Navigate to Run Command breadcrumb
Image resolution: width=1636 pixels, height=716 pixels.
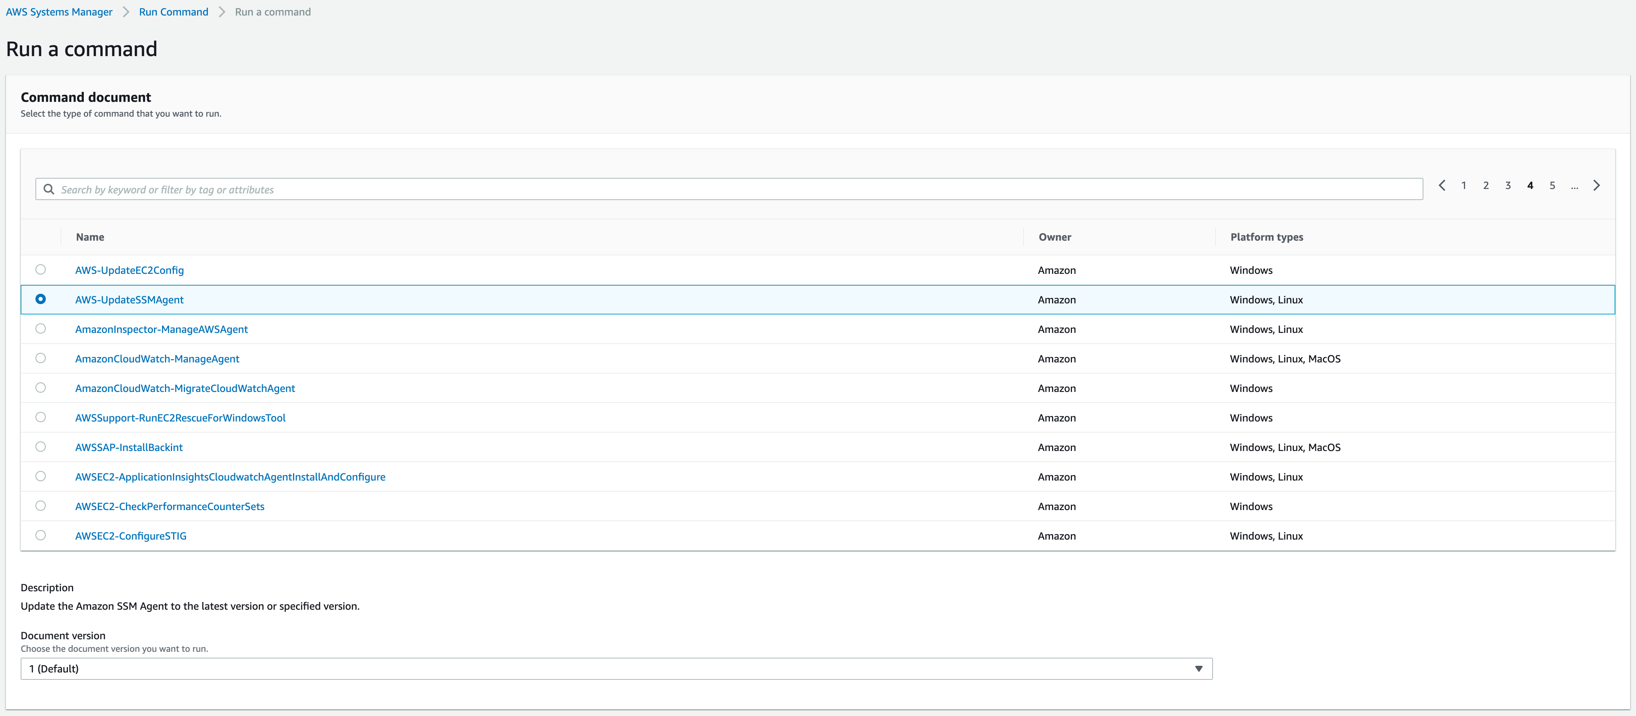point(173,11)
